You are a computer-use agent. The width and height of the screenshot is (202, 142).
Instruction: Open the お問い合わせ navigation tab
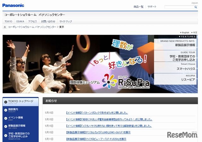[48, 22]
